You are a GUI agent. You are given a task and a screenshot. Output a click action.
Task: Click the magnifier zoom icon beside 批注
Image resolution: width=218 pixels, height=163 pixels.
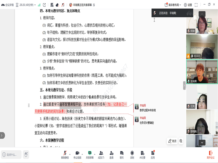[181, 141]
